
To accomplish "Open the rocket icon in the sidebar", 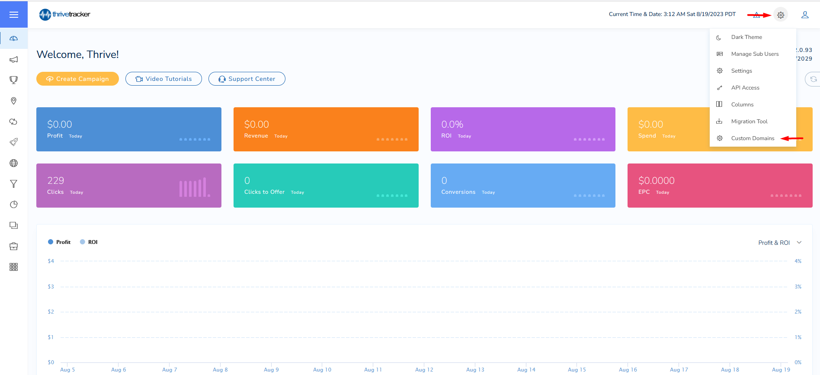I will [14, 142].
